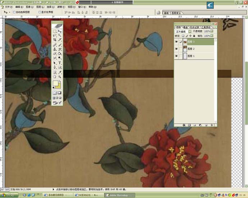Toggle lock transparent pixels
The image size is (248, 198).
183,36
